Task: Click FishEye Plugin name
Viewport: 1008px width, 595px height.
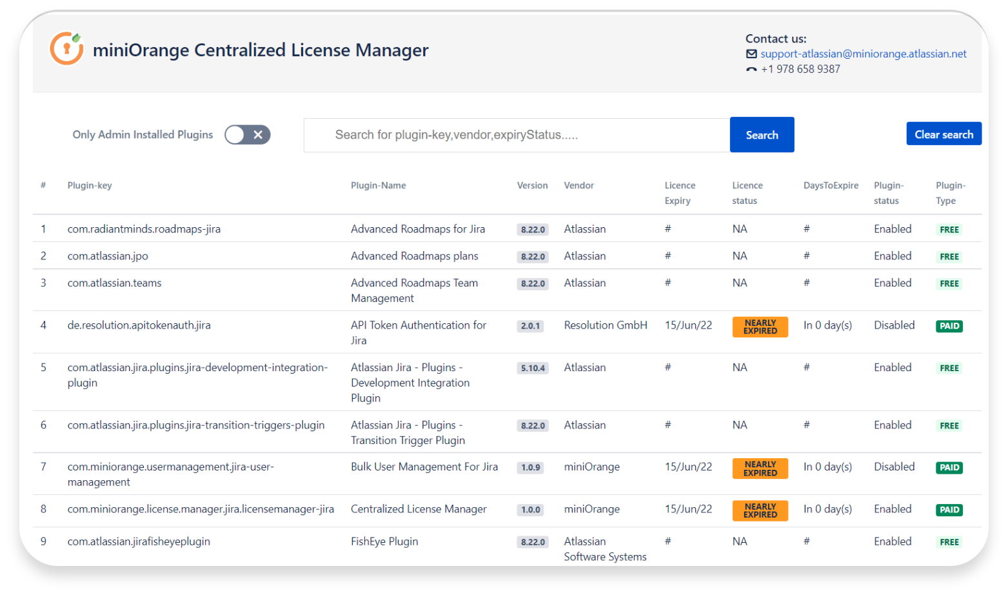Action: point(384,541)
